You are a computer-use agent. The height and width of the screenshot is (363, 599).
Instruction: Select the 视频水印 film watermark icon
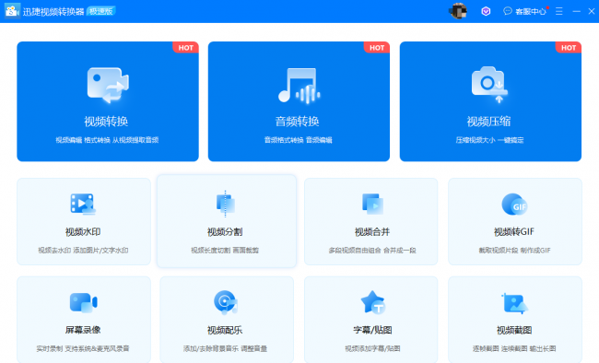click(83, 204)
